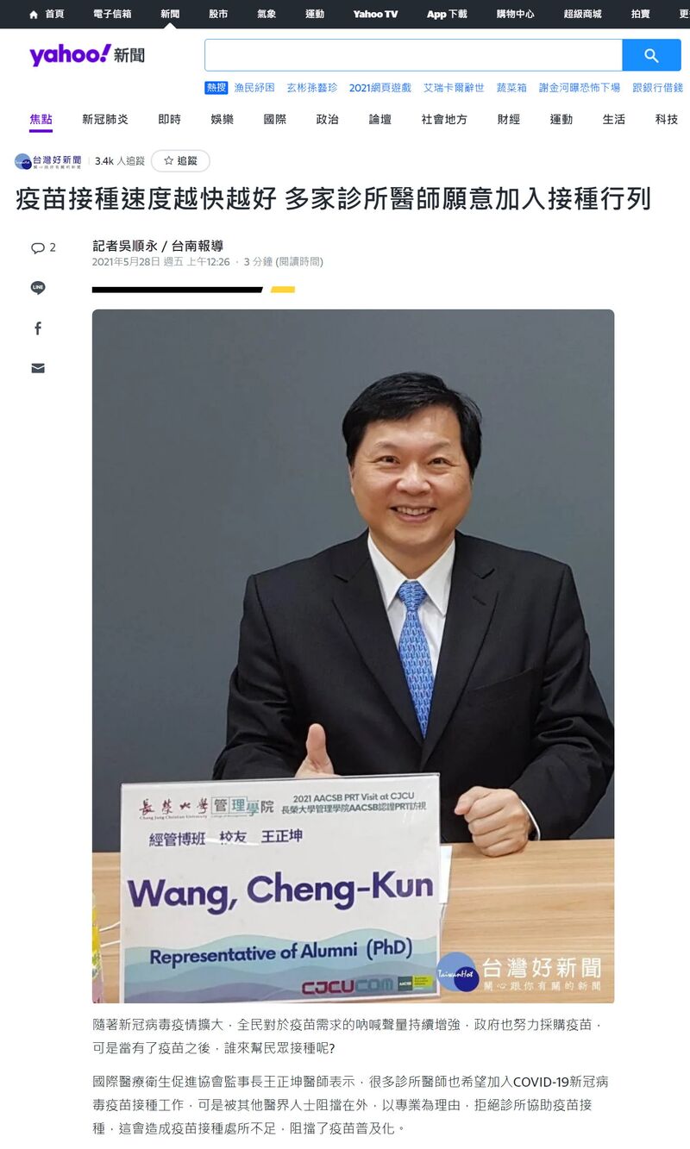
Task: Select the 科技 category tab
Action: (666, 120)
